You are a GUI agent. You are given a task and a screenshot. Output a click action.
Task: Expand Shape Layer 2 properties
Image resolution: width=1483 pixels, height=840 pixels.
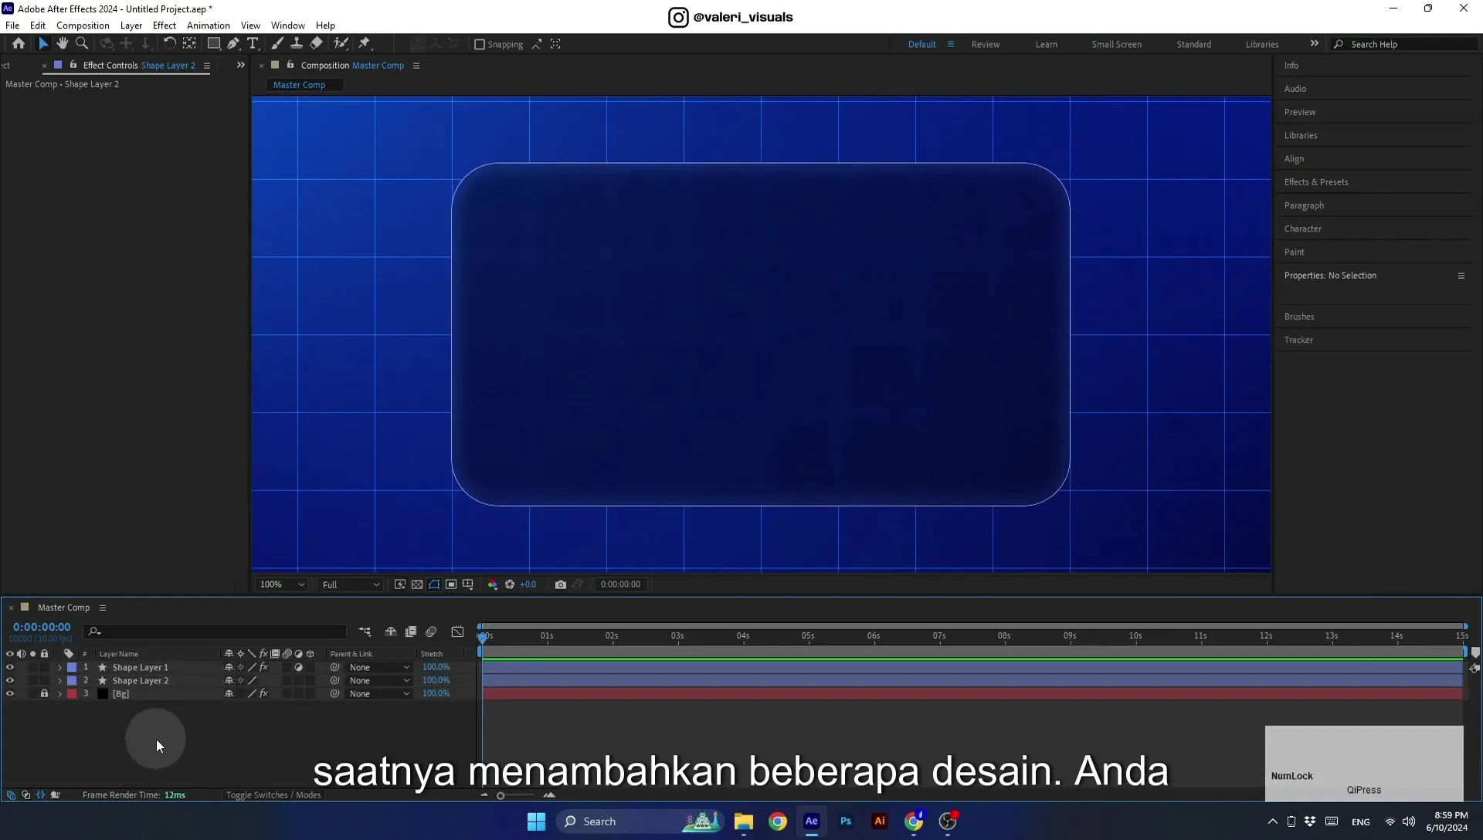coord(59,681)
